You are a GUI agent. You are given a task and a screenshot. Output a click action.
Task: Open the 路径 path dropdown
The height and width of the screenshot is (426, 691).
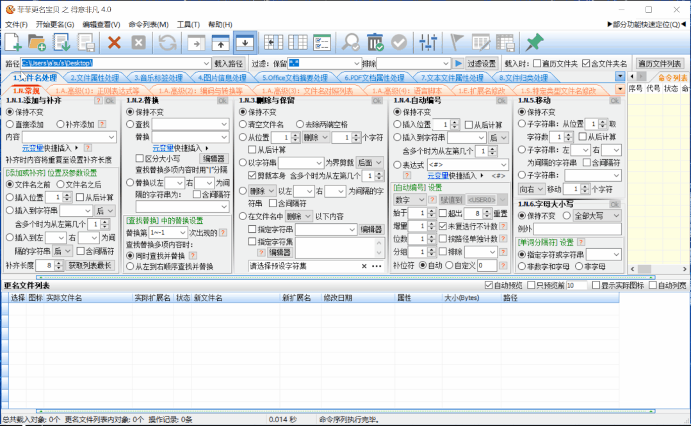(x=206, y=63)
